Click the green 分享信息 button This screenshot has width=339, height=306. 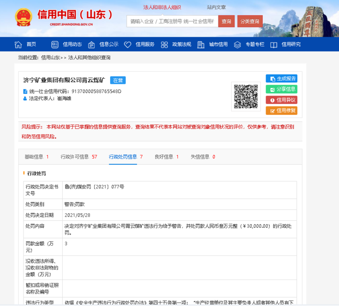coord(282,89)
